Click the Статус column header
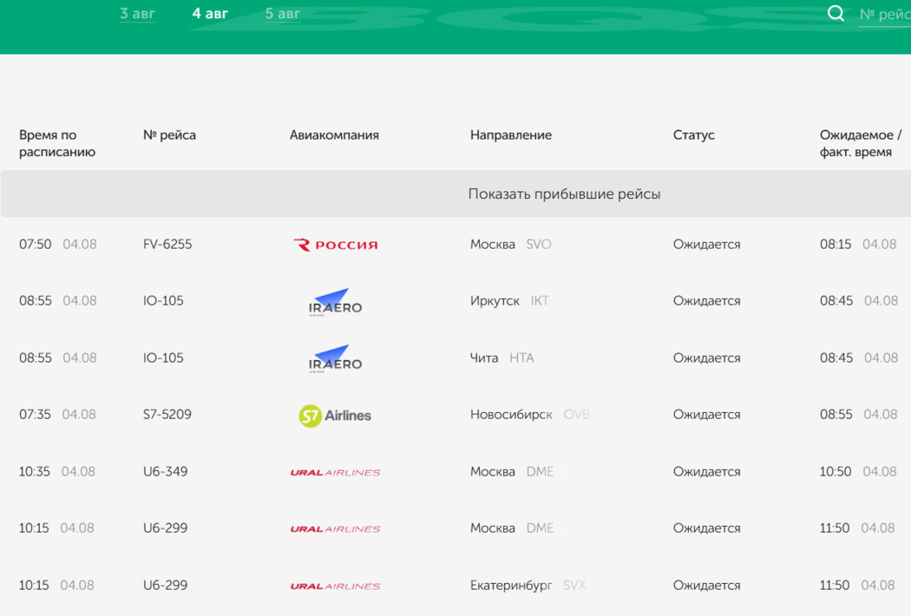The image size is (911, 616). coord(694,134)
